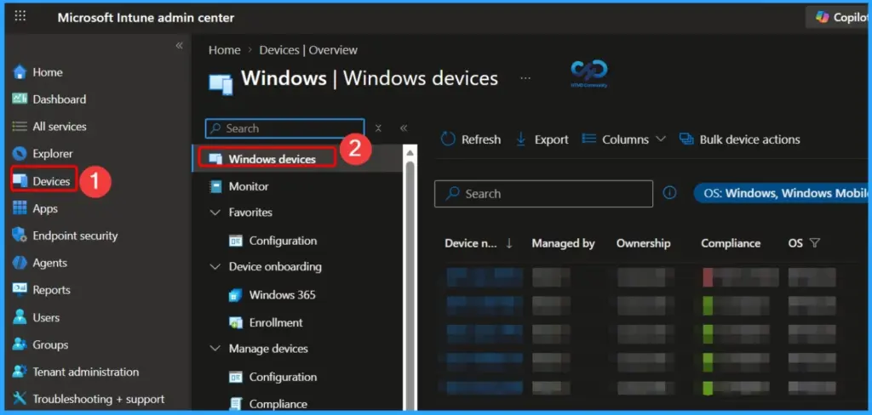Click the OS column filter funnel icon
The image size is (872, 415).
point(814,242)
